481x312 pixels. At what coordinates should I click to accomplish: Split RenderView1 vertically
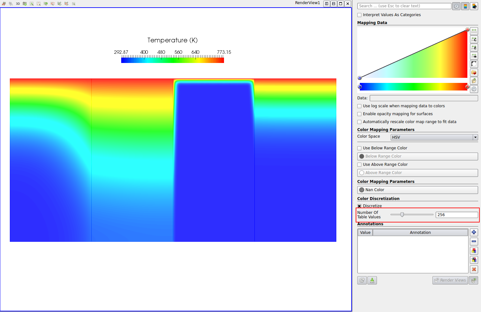point(333,4)
